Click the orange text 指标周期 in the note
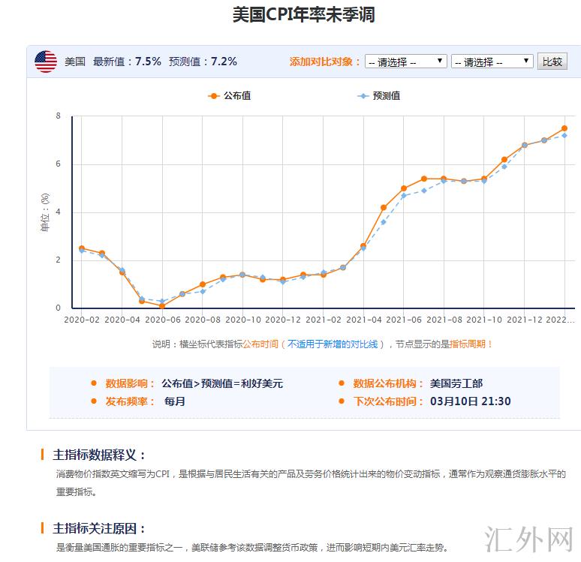 point(467,344)
